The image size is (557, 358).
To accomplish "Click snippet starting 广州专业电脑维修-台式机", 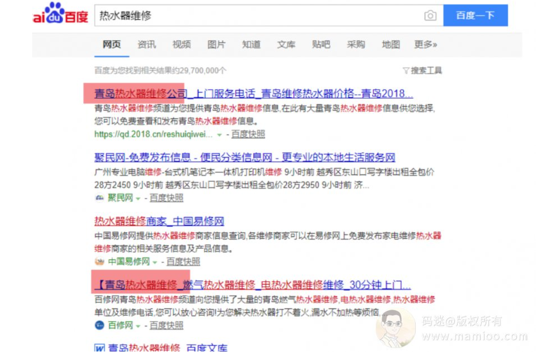I will [x=265, y=179].
